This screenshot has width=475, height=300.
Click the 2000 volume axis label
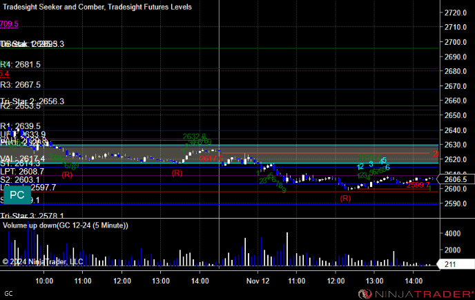pos(453,250)
